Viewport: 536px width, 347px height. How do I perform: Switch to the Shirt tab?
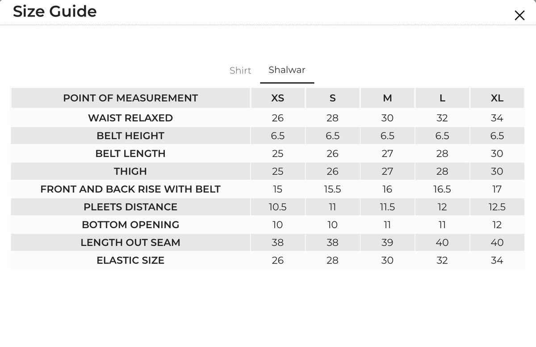coord(240,71)
